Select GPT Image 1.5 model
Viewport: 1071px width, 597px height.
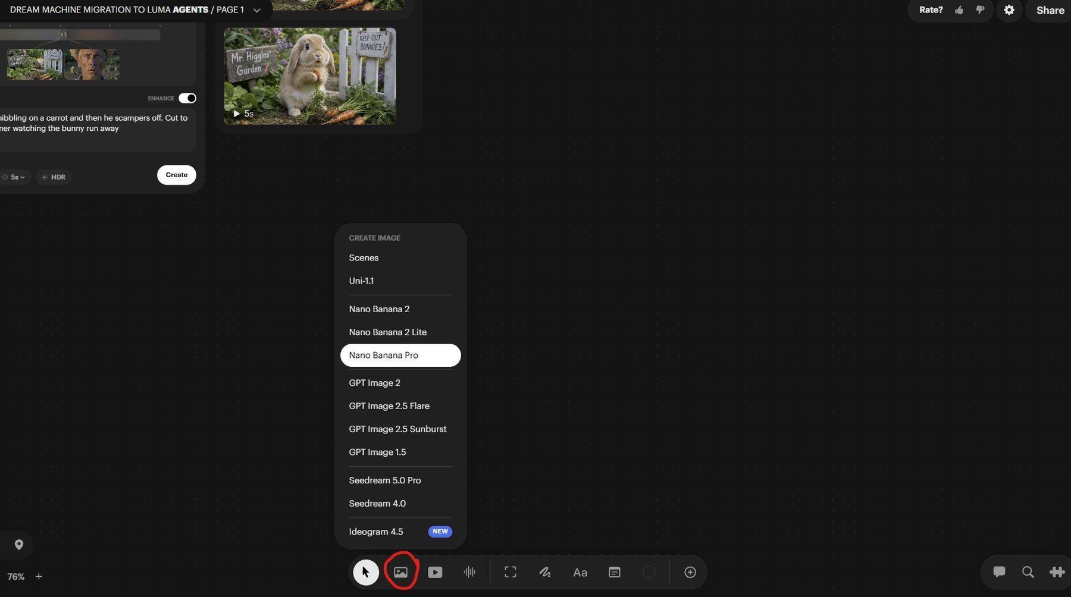[x=400, y=452]
